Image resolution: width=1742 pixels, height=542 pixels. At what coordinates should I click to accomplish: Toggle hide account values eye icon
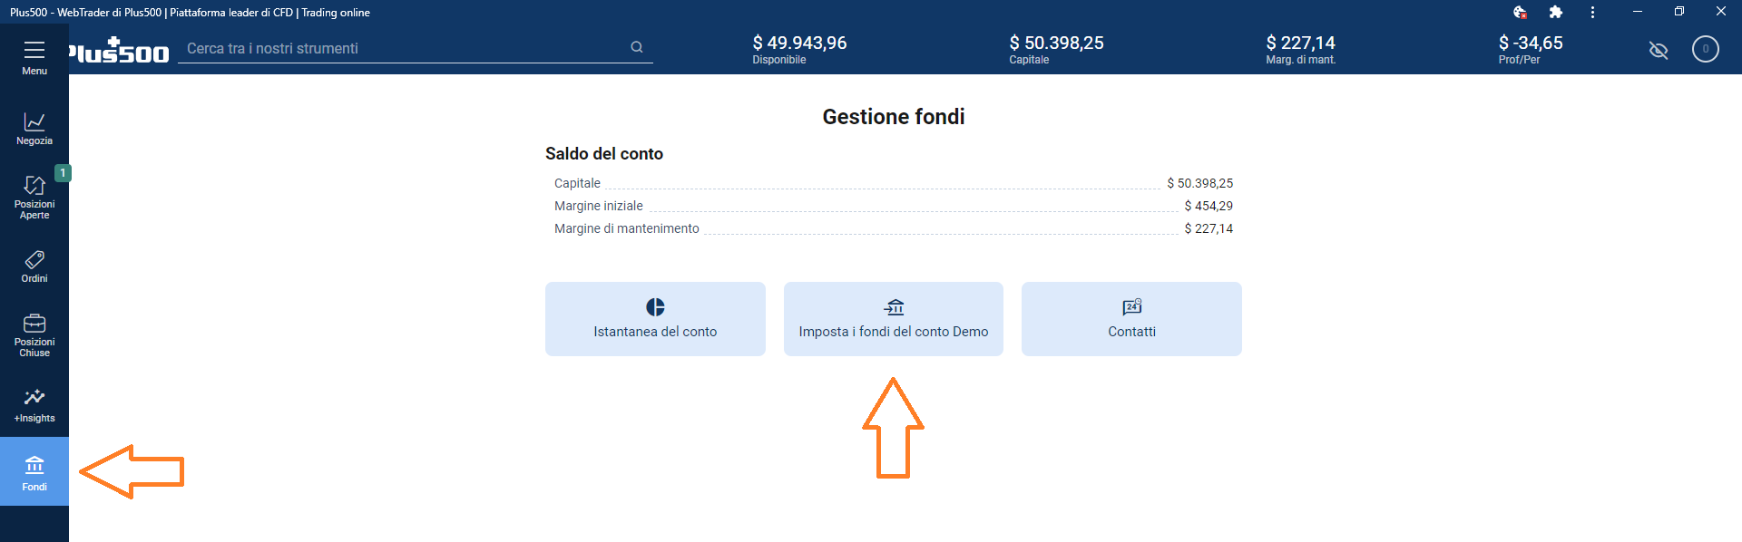tap(1659, 50)
